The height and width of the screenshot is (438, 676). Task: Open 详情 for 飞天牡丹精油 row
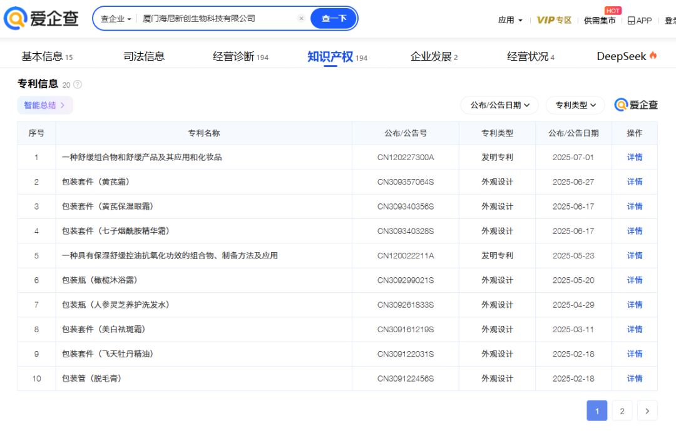(634, 354)
